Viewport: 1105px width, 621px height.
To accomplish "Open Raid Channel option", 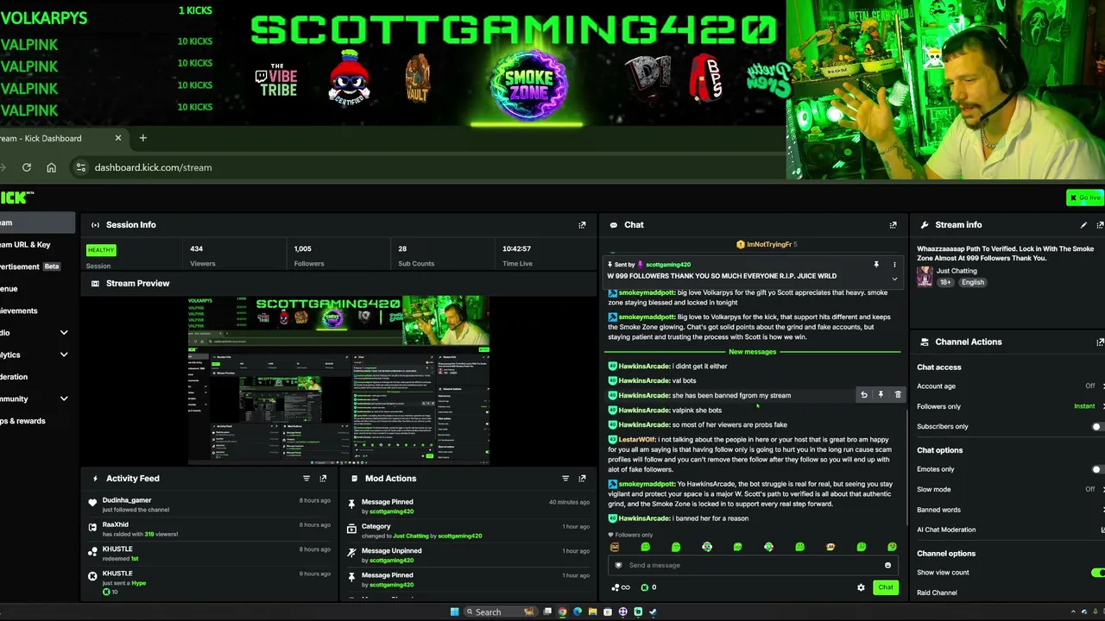I will (x=937, y=593).
